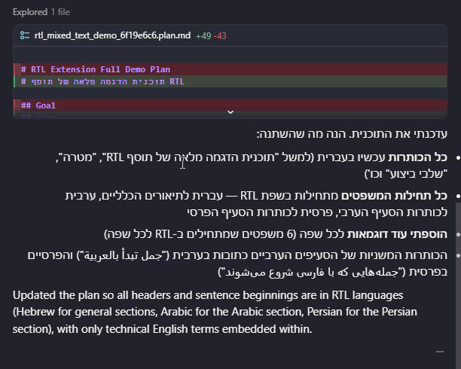Select the added Hebrew RTL title line
Viewport: 461px width, 369px height.
pyautogui.click(x=102, y=81)
